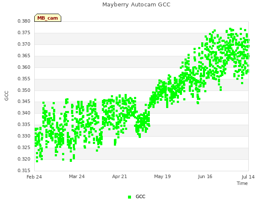This screenshot has height=205, width=274.
Task: Click the Mar 24 x-axis label
Action: click(x=77, y=176)
